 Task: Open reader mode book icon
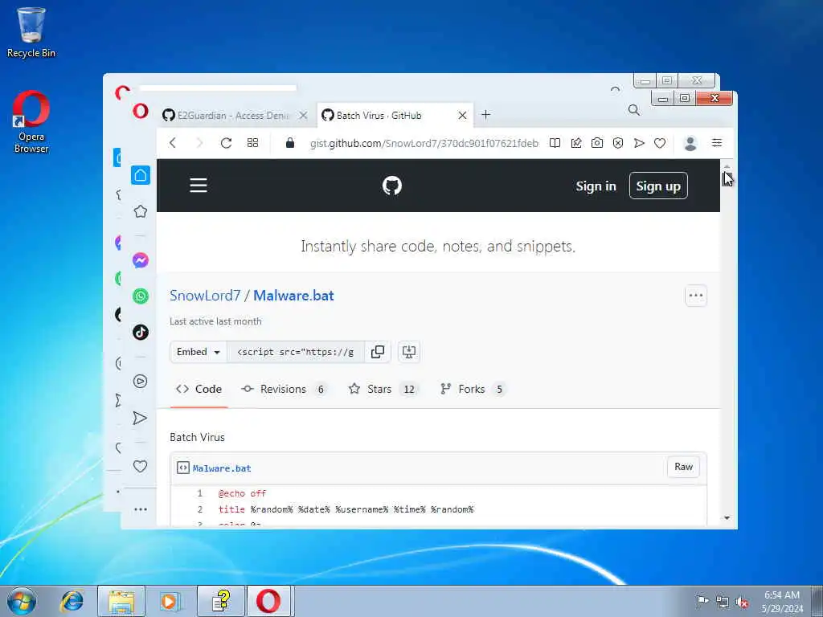[555, 143]
